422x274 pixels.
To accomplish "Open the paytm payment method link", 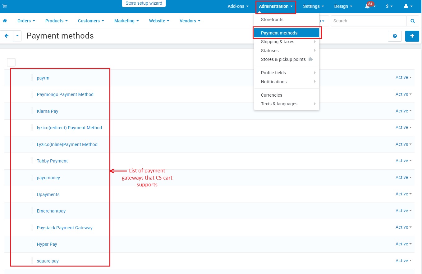I will [43, 78].
